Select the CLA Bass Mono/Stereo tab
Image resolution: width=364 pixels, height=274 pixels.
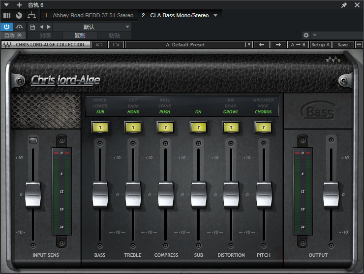(175, 15)
